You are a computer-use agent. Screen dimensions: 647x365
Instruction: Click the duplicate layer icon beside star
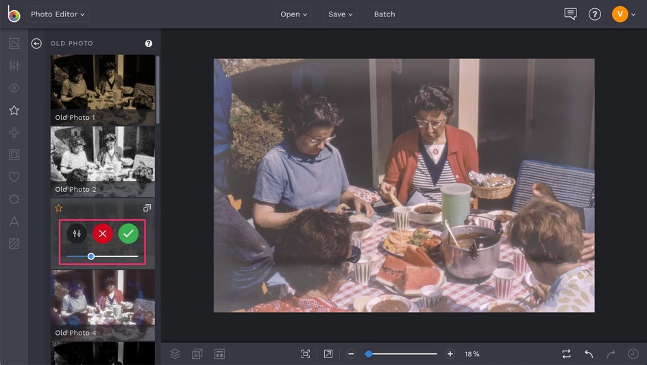click(x=147, y=208)
